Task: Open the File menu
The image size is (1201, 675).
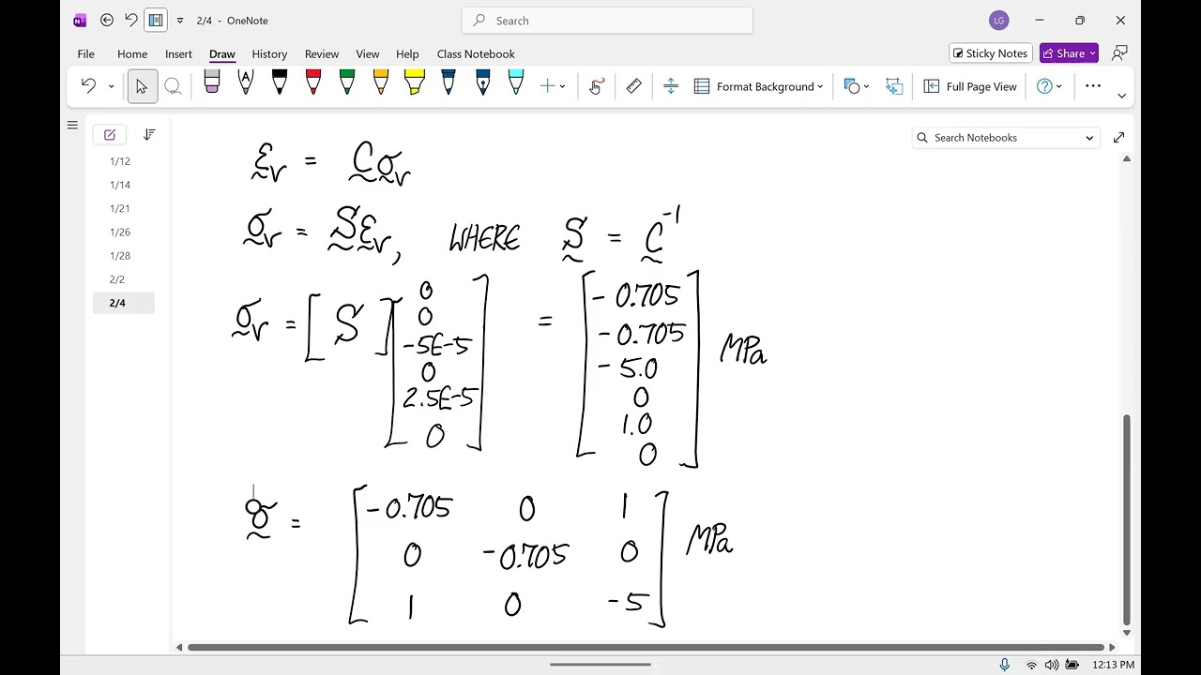Action: (85, 53)
